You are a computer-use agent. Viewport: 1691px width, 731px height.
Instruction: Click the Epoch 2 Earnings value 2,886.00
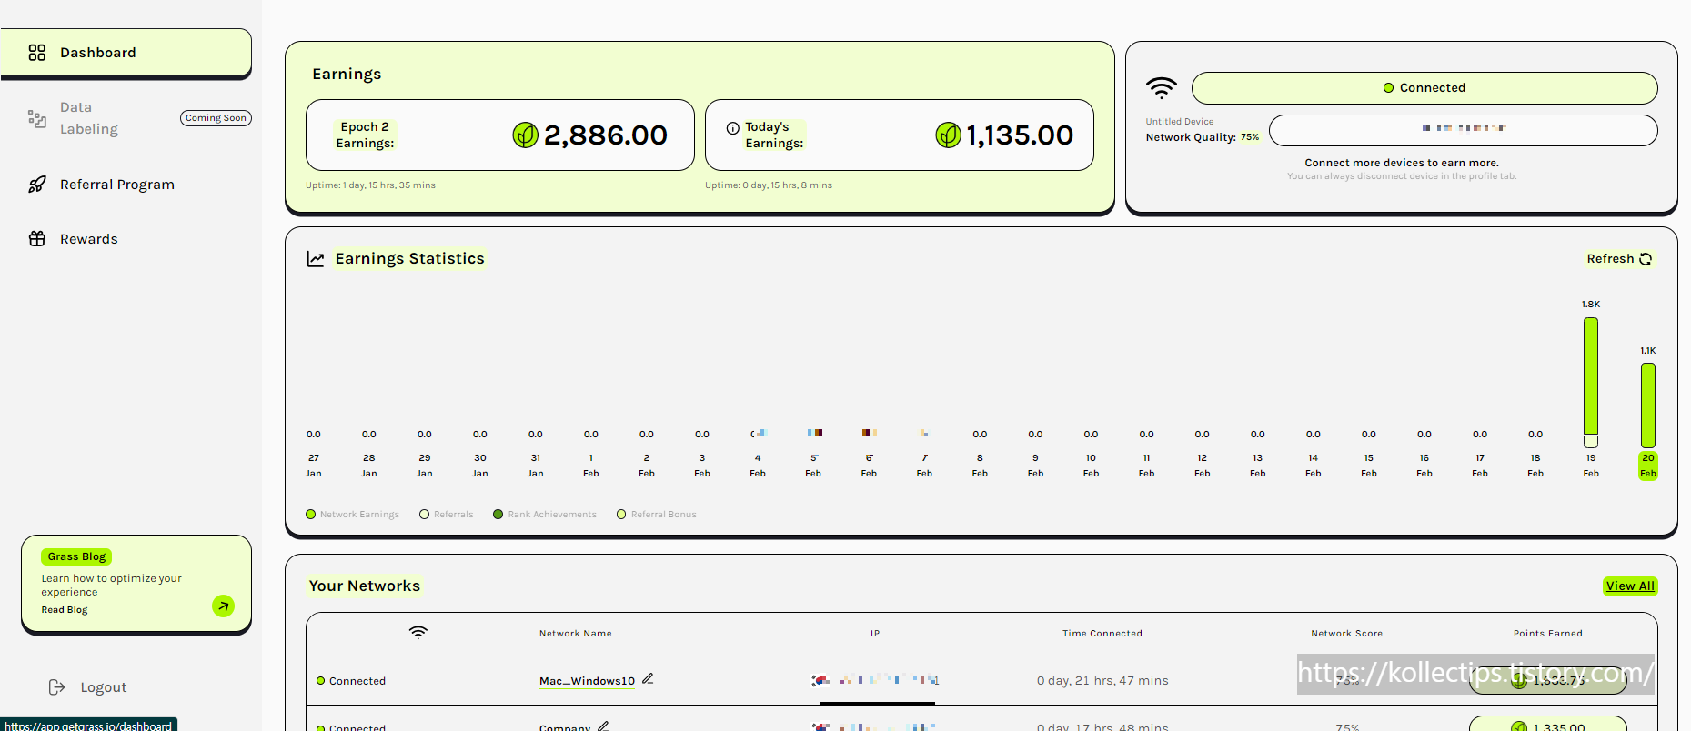606,135
